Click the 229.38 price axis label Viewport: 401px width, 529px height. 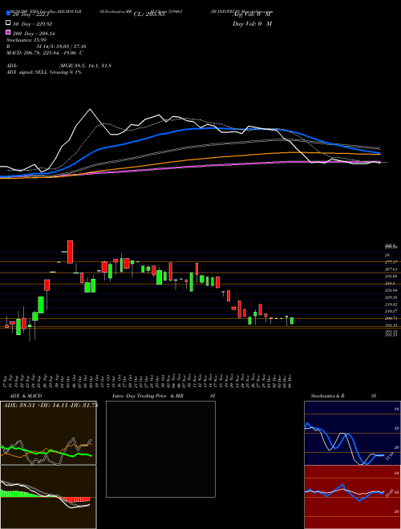[x=391, y=297]
